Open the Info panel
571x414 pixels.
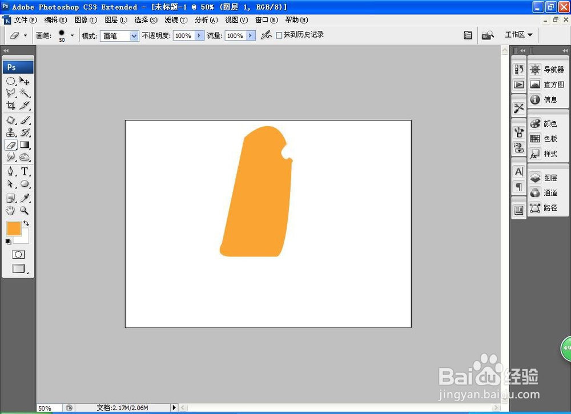click(x=548, y=99)
